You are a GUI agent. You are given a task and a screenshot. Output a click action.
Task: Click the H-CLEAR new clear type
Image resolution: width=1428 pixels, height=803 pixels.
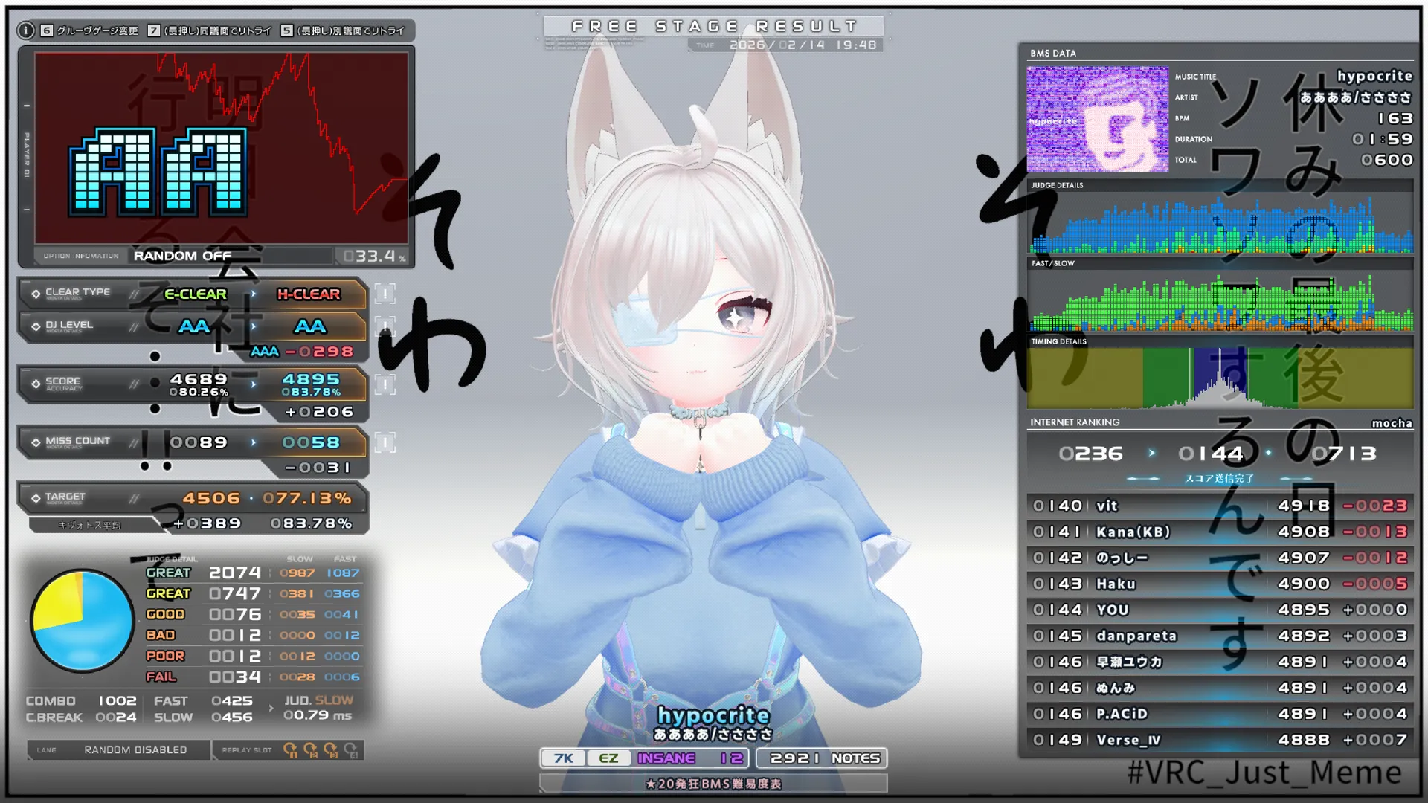[309, 294]
